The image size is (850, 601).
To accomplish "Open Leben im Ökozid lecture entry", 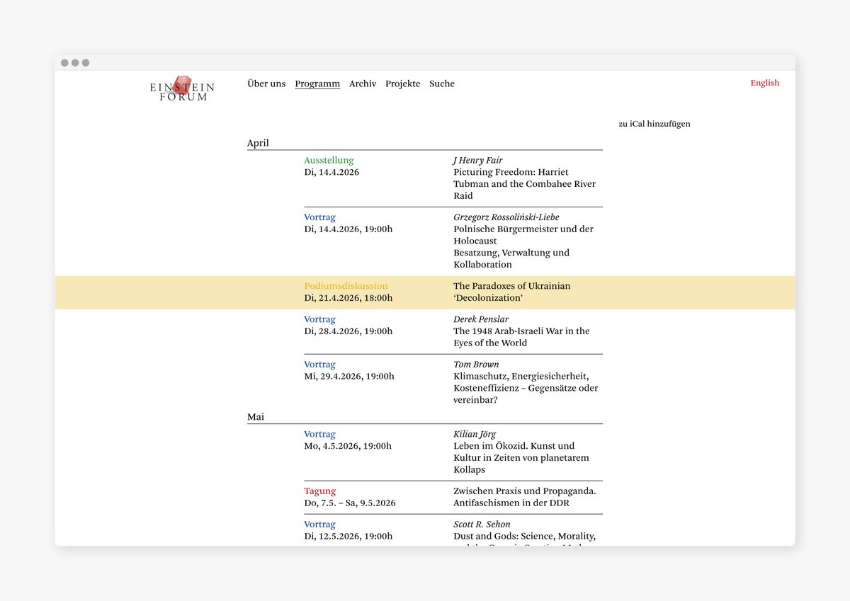I will point(521,458).
